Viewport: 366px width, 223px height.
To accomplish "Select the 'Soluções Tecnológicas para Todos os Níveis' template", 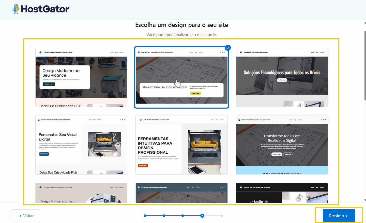I will [x=282, y=77].
